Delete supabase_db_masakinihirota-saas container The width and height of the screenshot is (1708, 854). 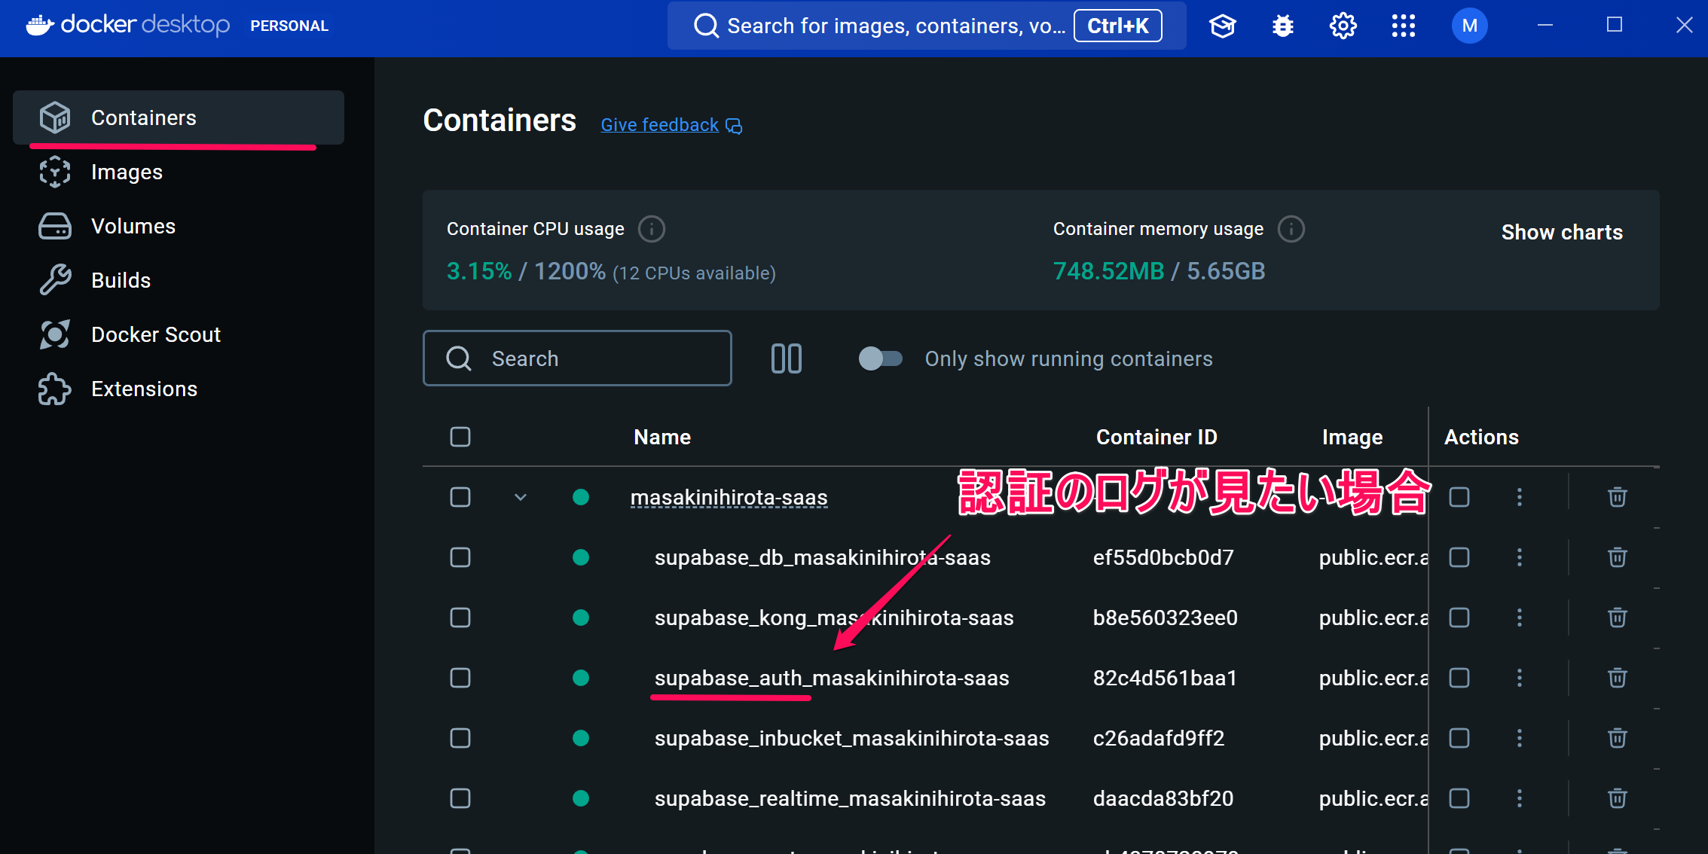point(1617,557)
